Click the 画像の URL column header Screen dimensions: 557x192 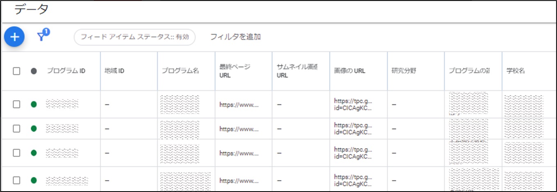click(x=350, y=71)
